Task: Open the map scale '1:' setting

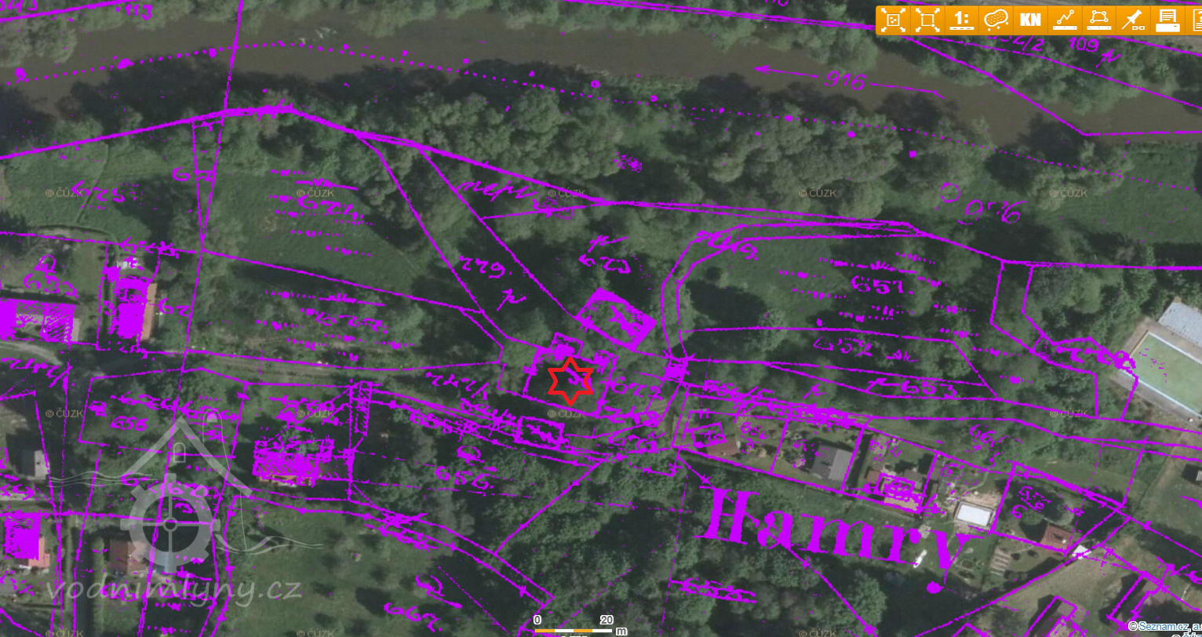Action: coord(960,20)
